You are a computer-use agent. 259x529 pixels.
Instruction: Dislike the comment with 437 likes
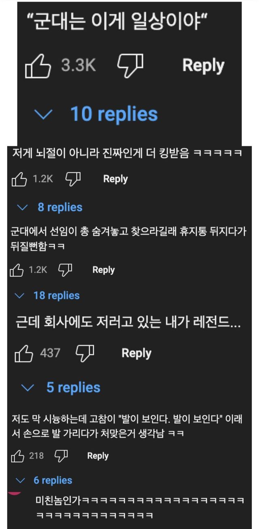coord(85,353)
